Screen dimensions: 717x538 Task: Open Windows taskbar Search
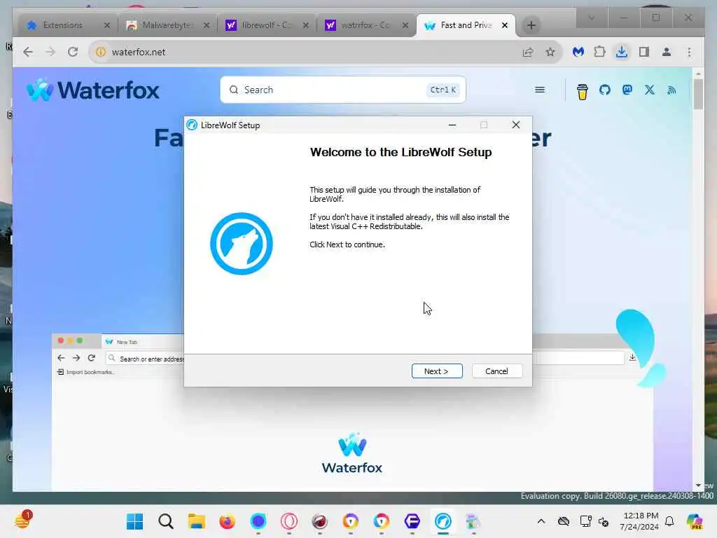click(165, 521)
